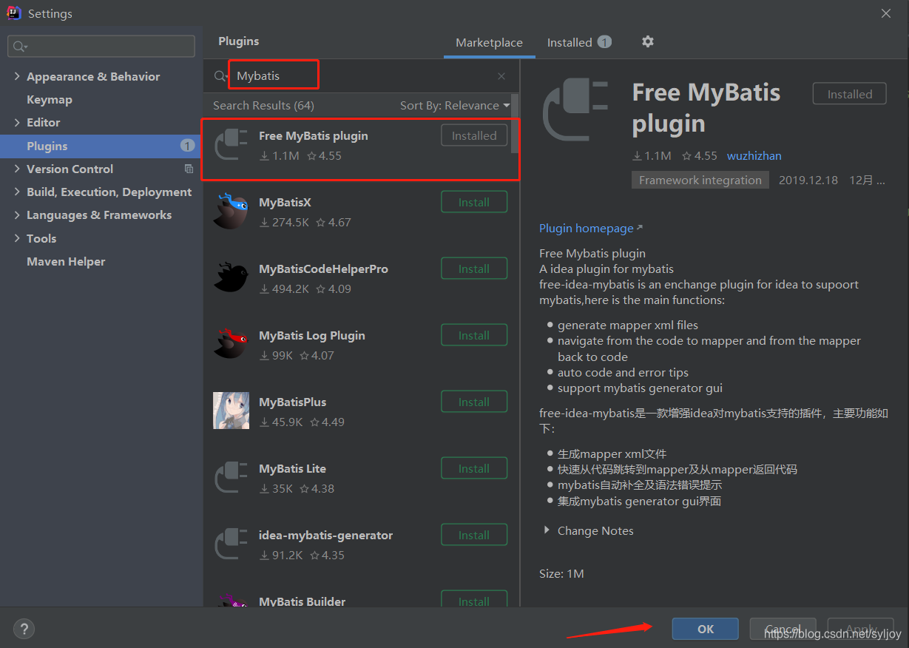909x648 pixels.
Task: Click the Version Control project-level icon
Action: click(x=189, y=169)
